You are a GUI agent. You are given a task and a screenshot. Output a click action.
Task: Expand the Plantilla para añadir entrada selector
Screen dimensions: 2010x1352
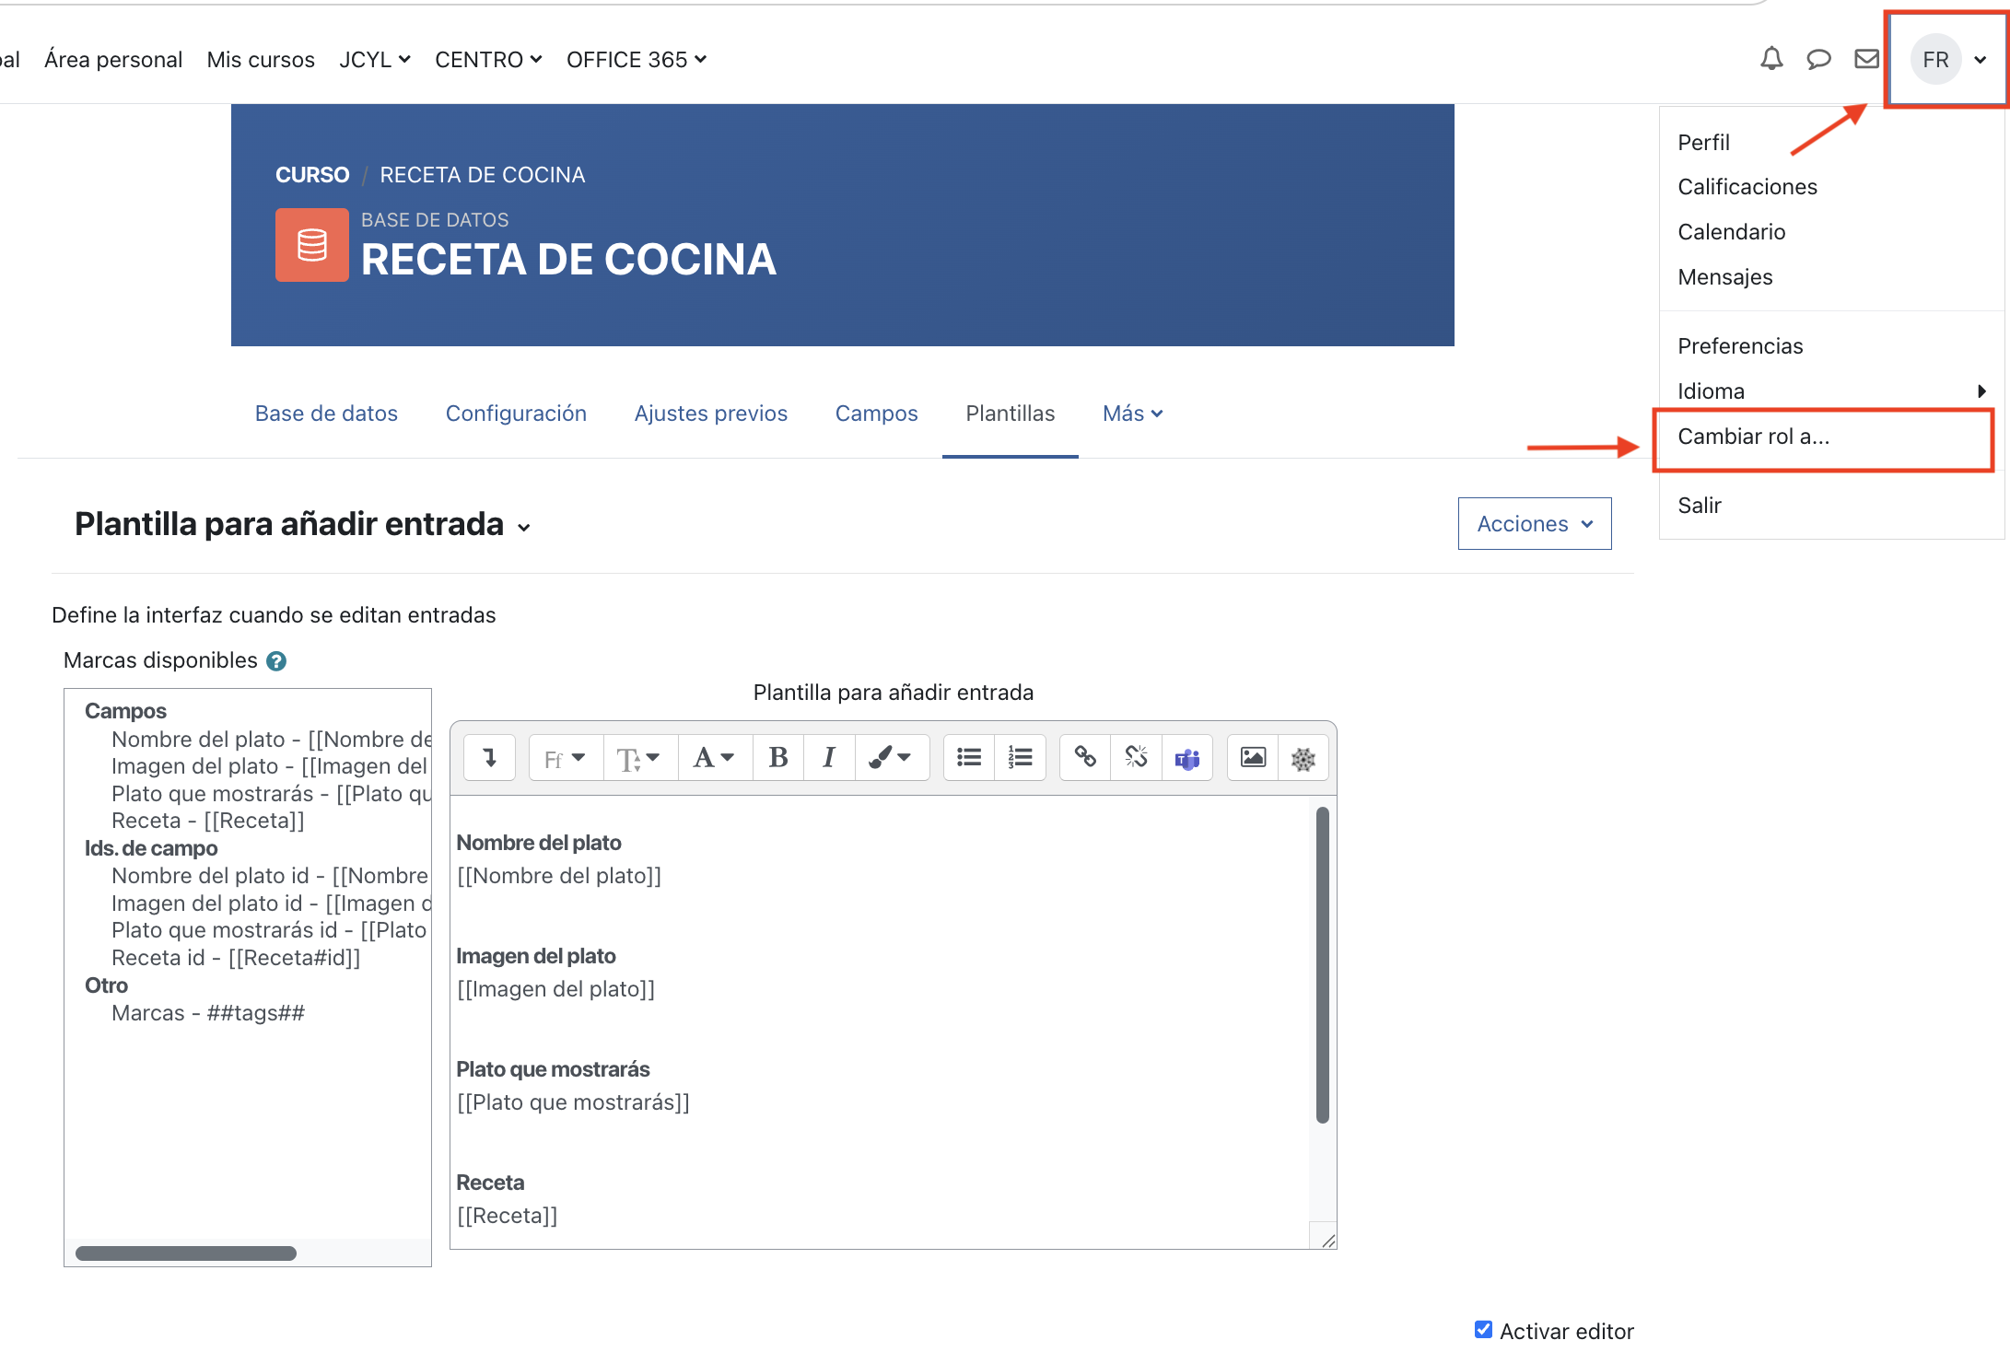click(x=524, y=527)
